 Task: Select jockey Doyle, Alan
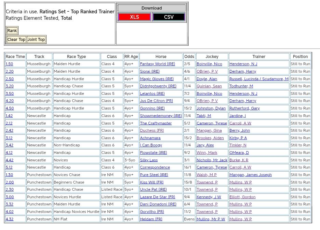click(x=206, y=79)
